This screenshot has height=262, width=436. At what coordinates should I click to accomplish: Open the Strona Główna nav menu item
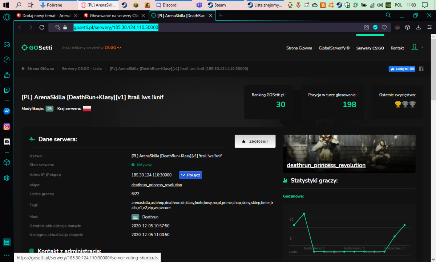point(299,48)
